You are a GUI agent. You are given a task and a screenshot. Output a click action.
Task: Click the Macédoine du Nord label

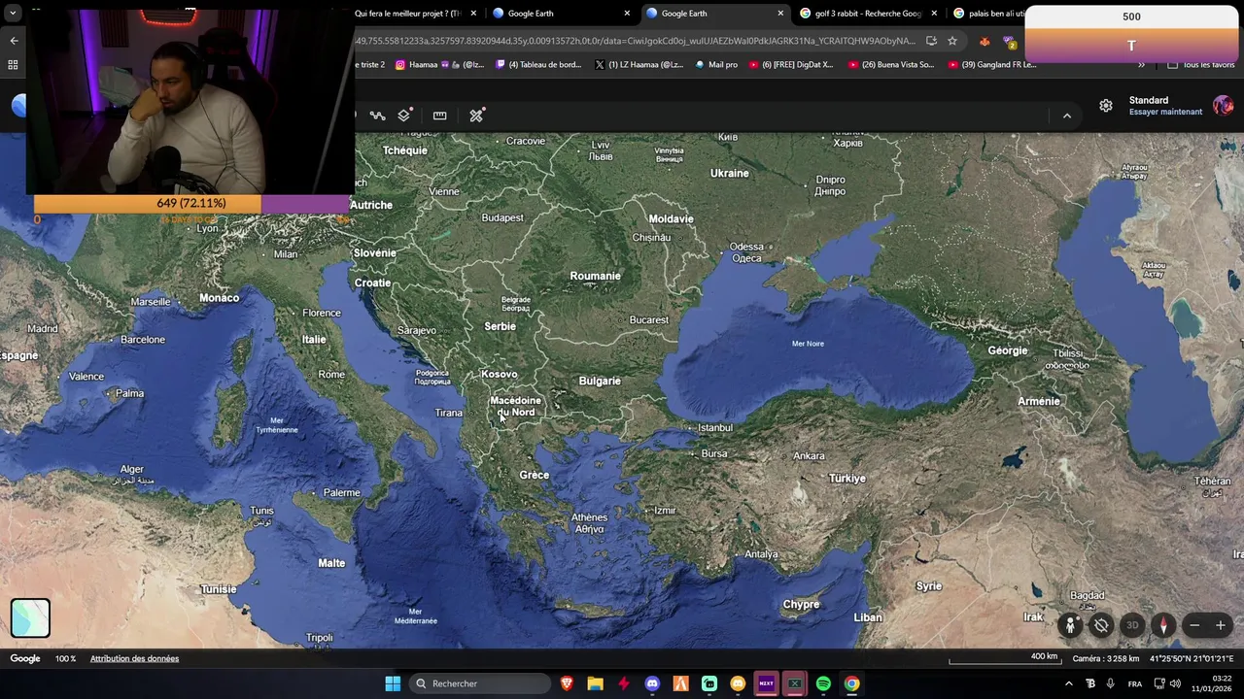point(515,406)
